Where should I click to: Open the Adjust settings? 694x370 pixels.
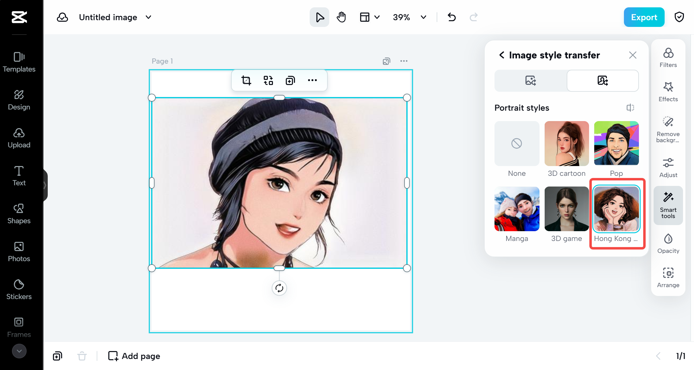point(668,168)
